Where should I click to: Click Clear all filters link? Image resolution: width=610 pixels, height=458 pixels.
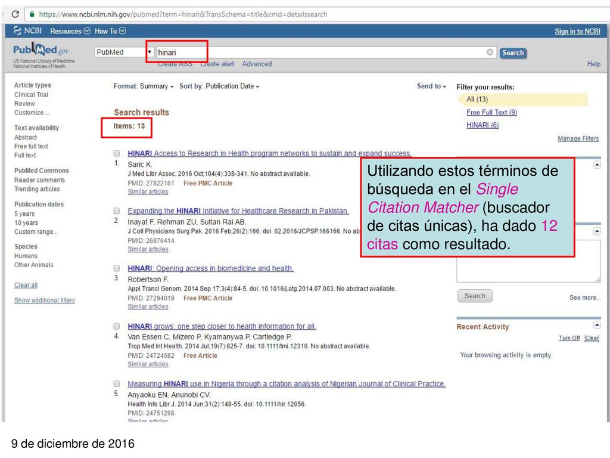26,285
